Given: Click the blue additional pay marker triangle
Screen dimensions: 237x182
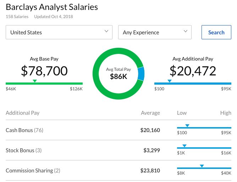Looking at the screenshot, I should [x=170, y=81].
